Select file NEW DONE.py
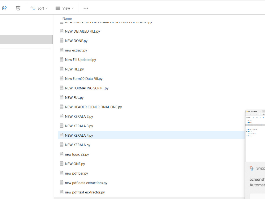 76,41
